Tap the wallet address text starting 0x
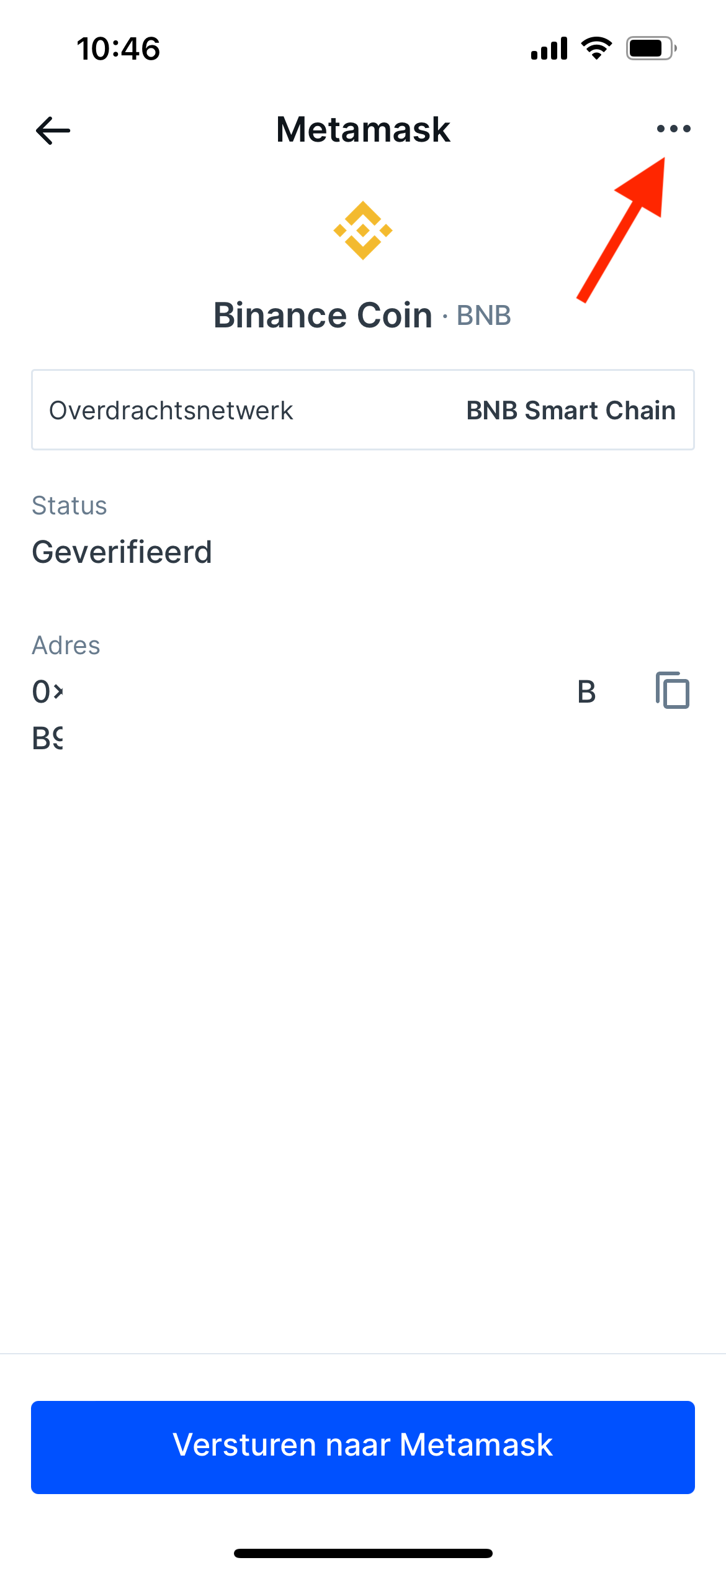726x1573 pixels. point(314,714)
